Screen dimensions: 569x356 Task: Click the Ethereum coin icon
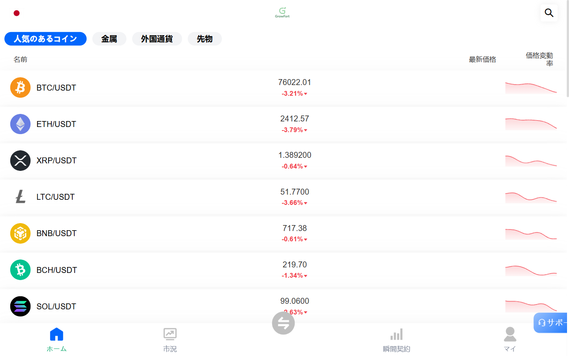[x=20, y=124]
